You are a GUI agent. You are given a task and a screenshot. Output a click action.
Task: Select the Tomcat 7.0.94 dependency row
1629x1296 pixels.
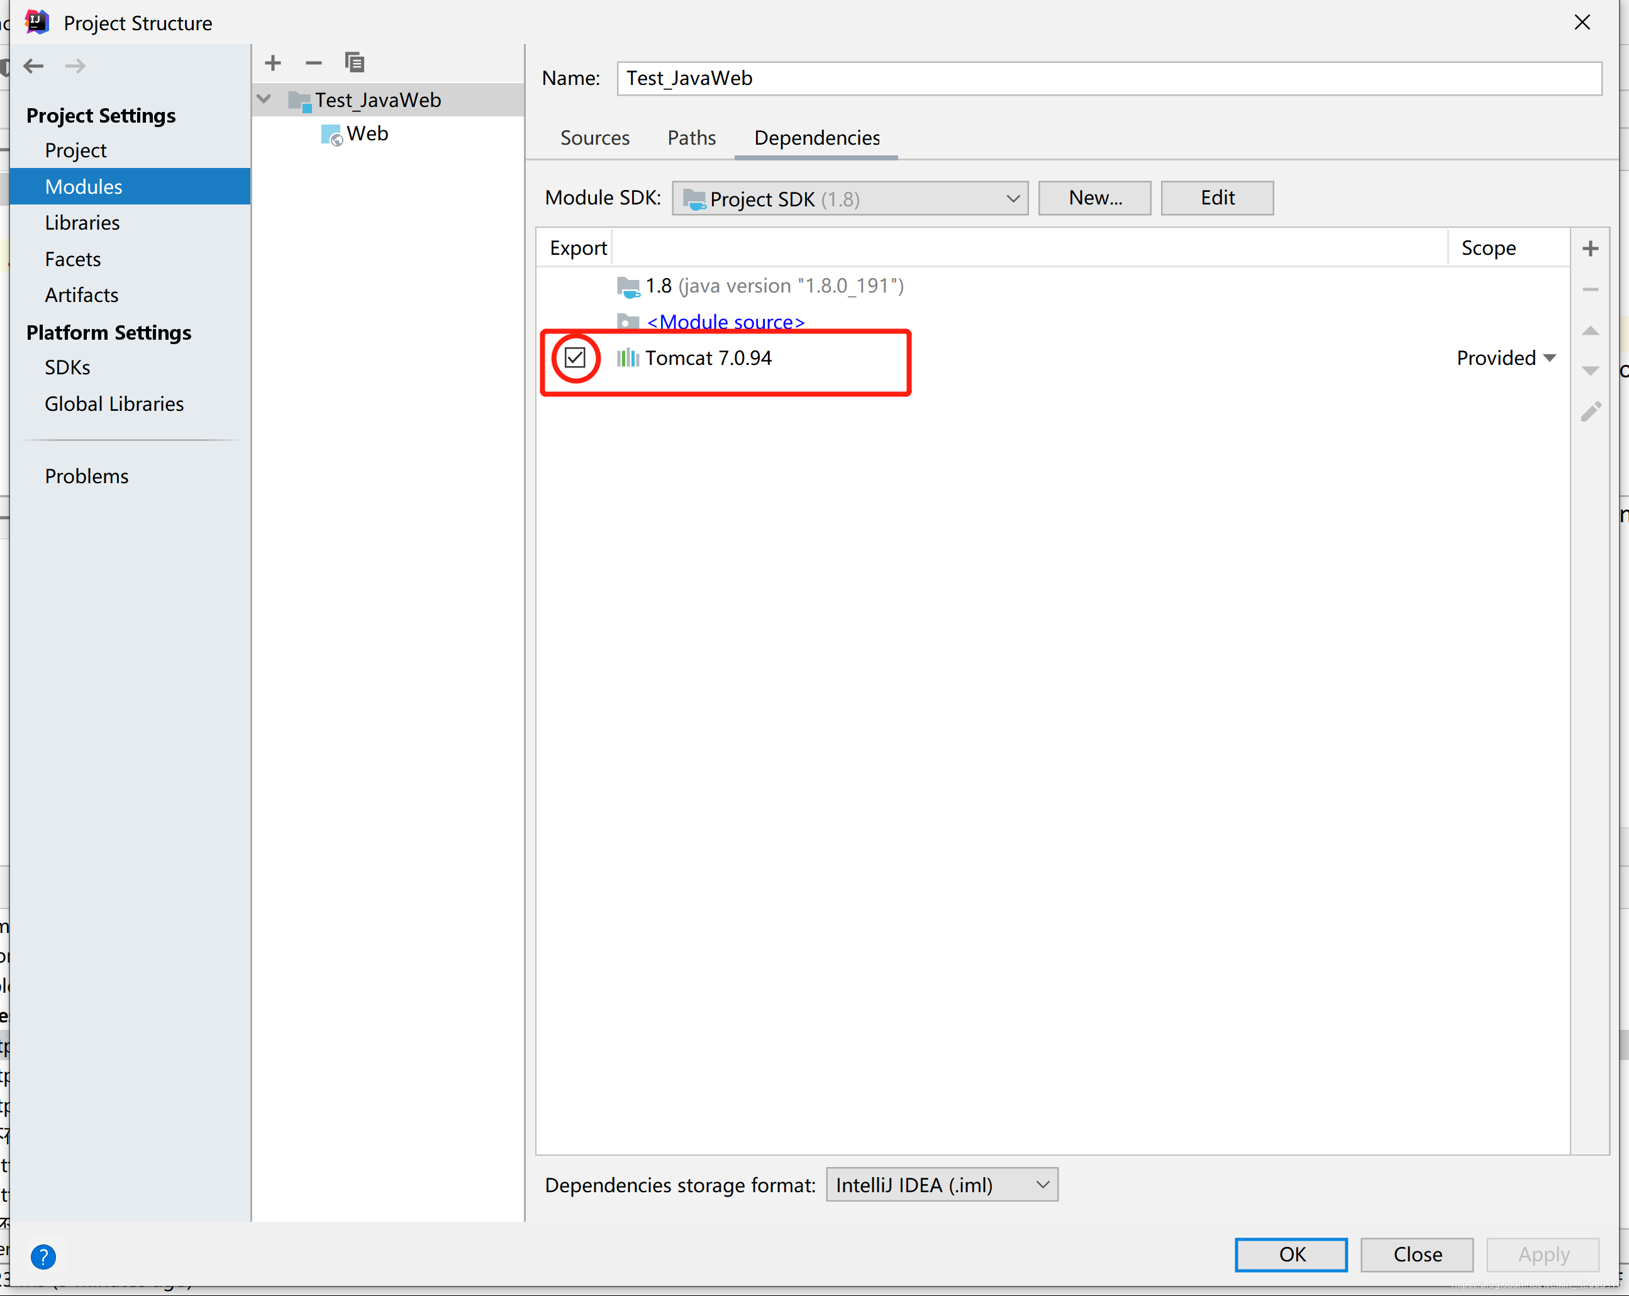1054,358
